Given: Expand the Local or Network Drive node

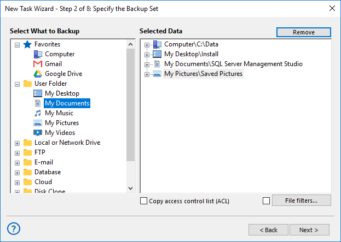Looking at the screenshot, I should tap(17, 143).
